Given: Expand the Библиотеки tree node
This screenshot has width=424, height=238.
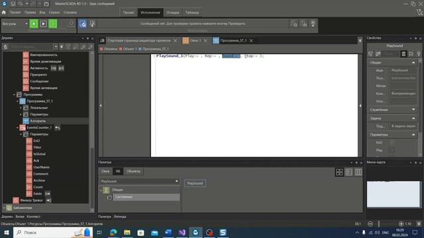Looking at the screenshot, I should pos(4,208).
